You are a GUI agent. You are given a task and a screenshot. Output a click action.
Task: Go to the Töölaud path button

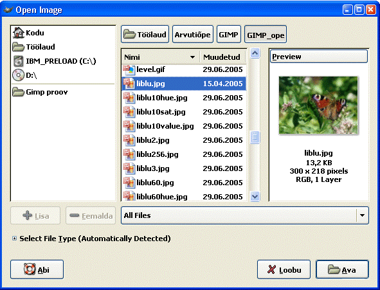[x=145, y=35]
